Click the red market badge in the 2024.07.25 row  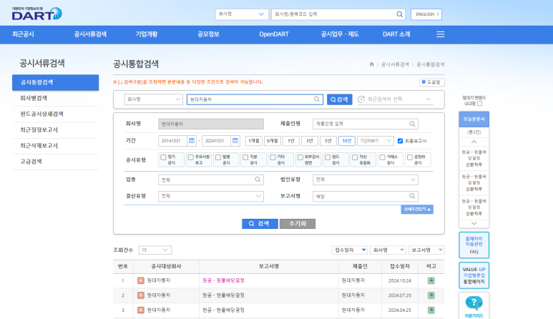141,295
